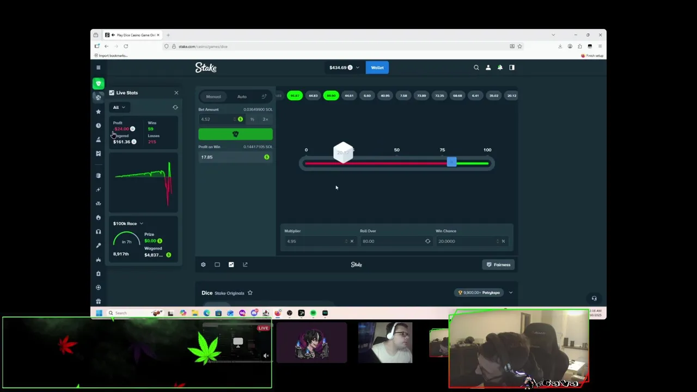This screenshot has width=697, height=392.
Task: Favorite the Dice game with star icon
Action: coord(250,293)
